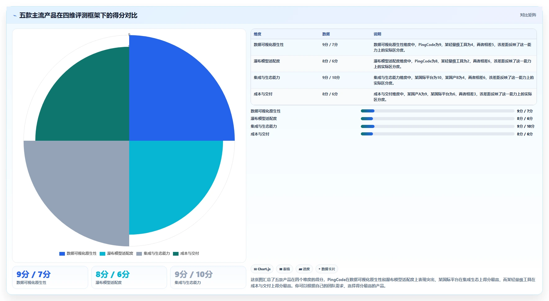Screen dimensions: 549x301
Task: Open the 9分 / 10分 data card
Action: coord(208,277)
